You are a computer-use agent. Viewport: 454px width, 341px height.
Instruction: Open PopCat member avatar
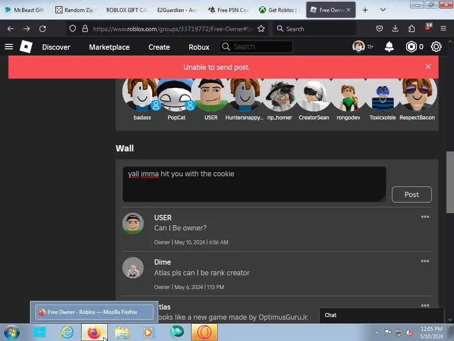tap(176, 95)
